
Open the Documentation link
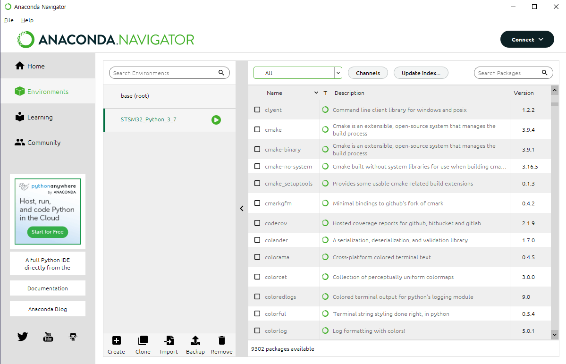48,288
